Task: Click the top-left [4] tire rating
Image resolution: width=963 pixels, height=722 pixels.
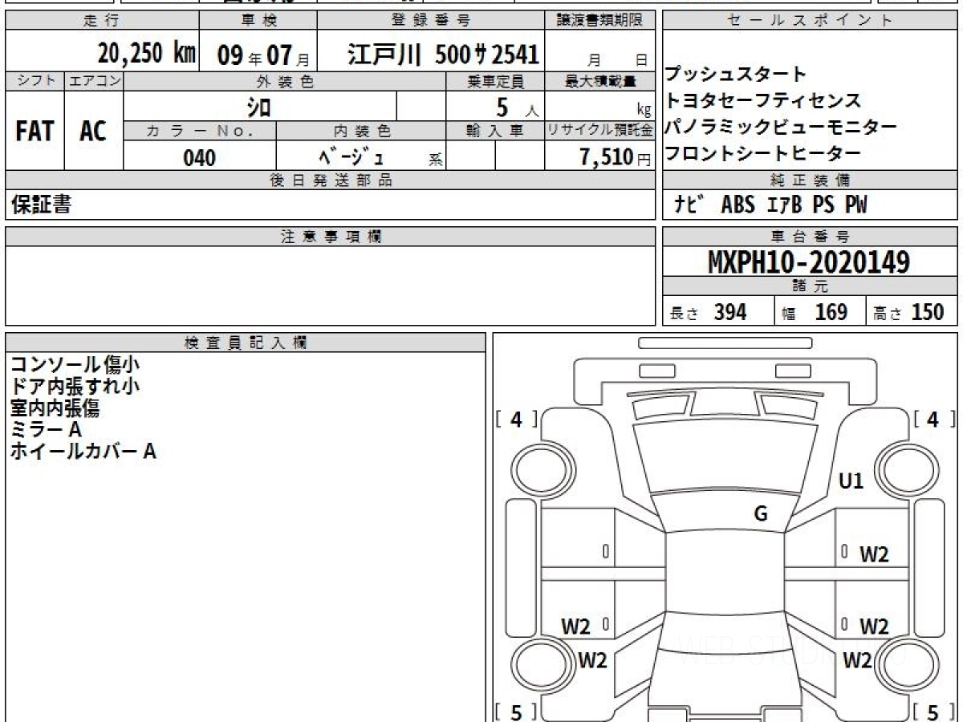Action: 516,419
